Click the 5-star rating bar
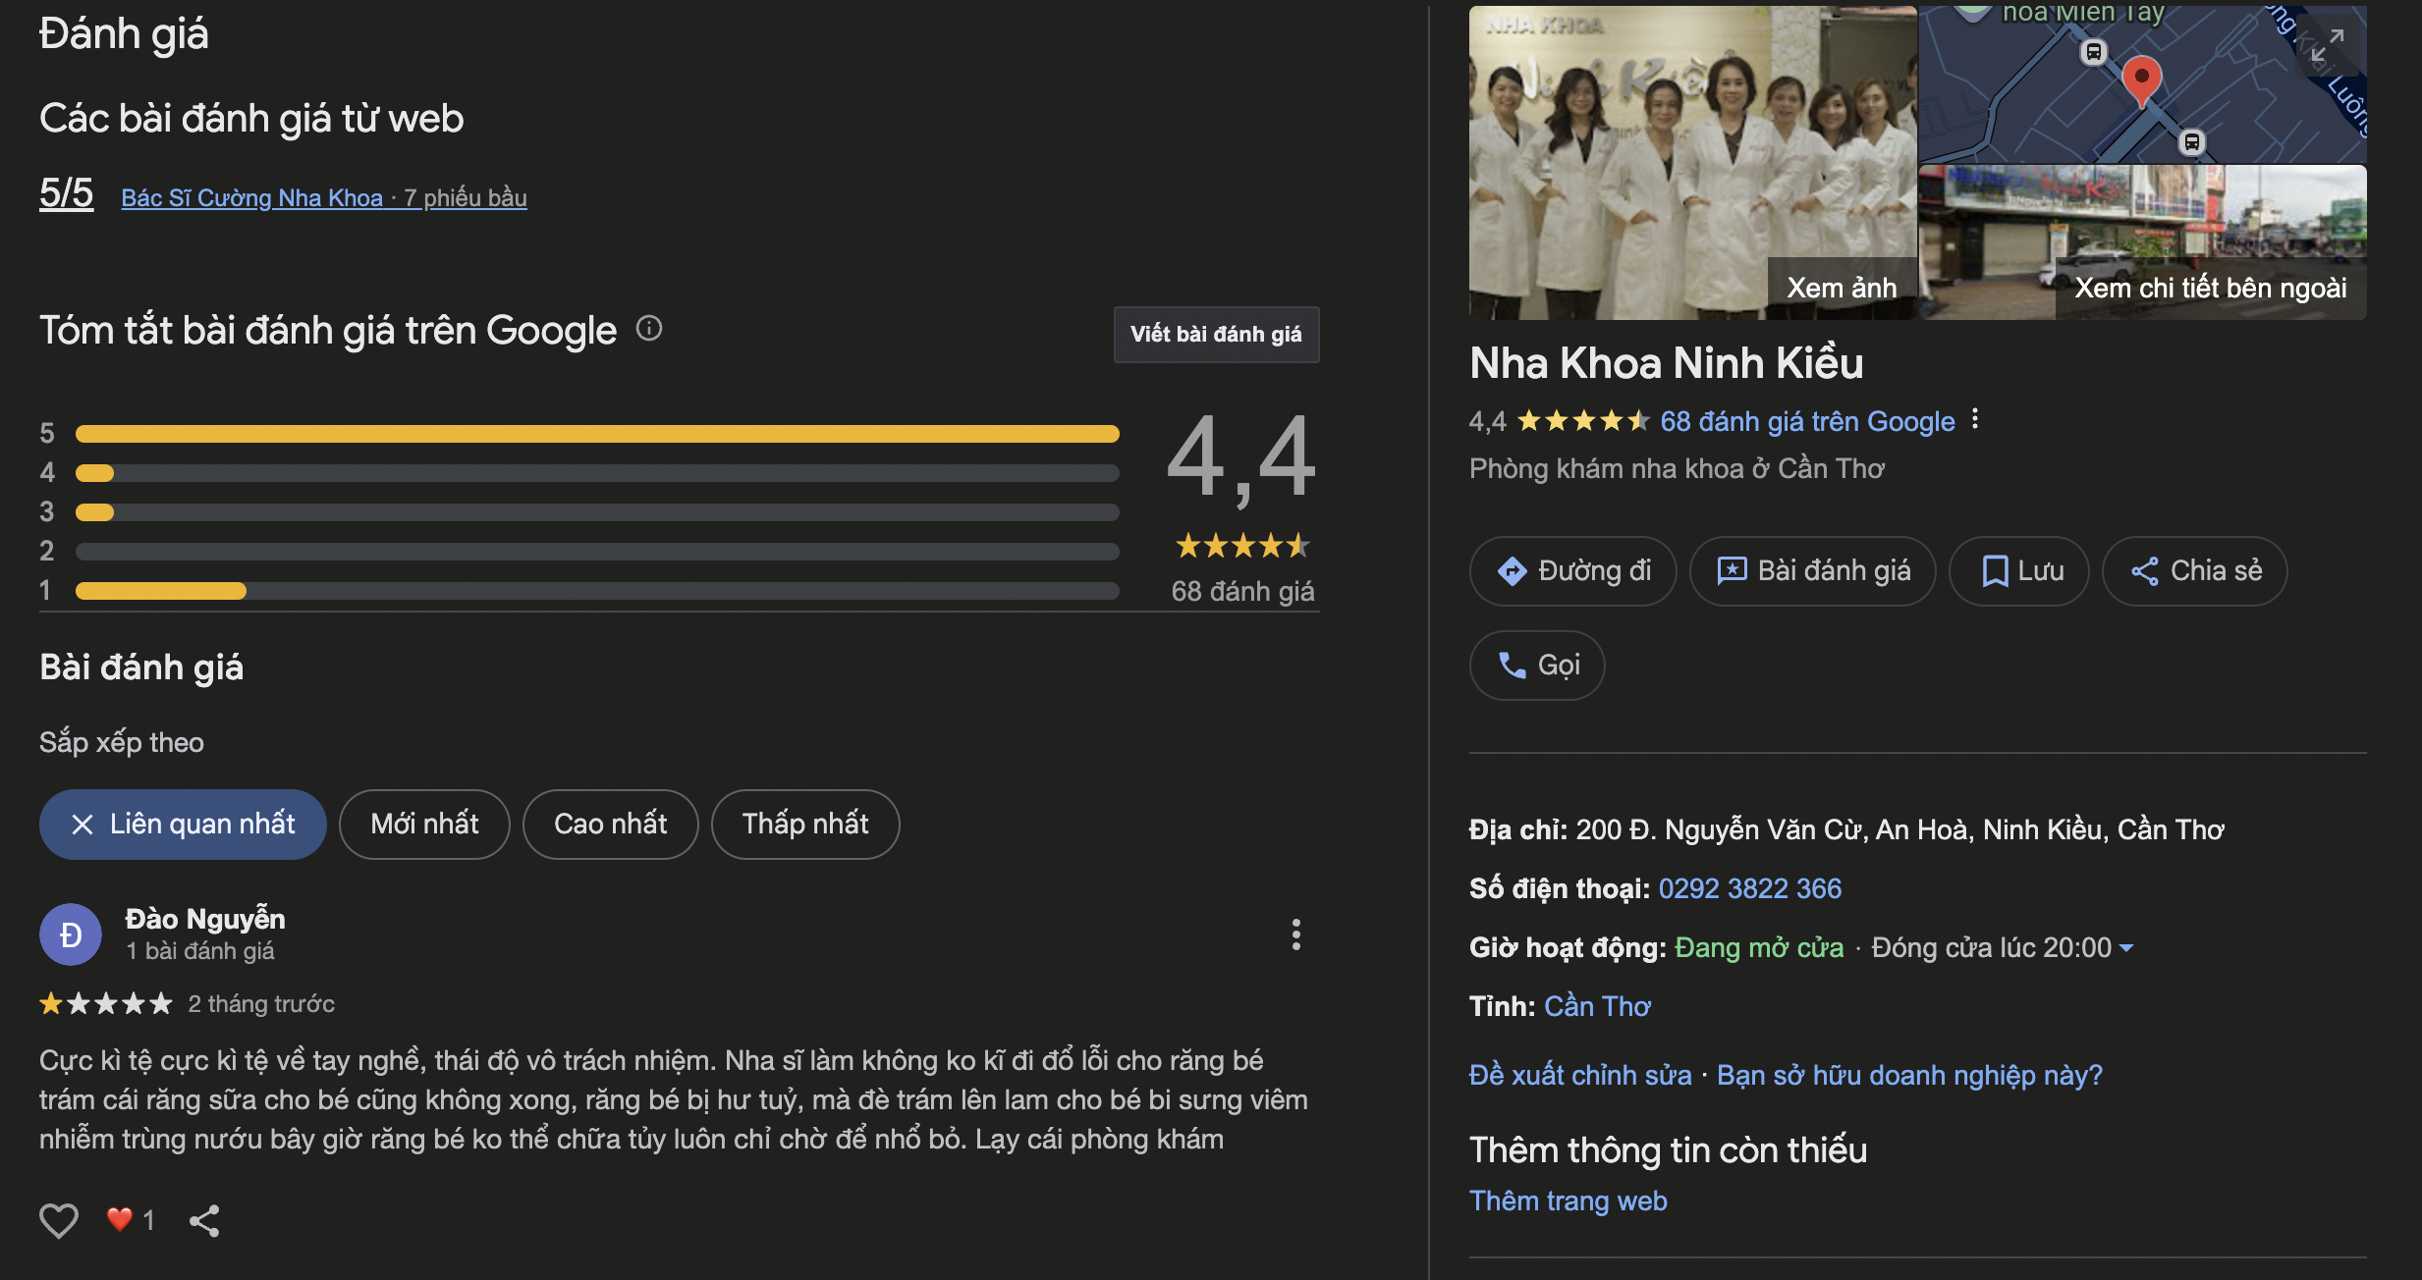The width and height of the screenshot is (2422, 1280). [x=597, y=434]
